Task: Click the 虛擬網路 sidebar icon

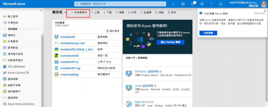Action: [5, 98]
